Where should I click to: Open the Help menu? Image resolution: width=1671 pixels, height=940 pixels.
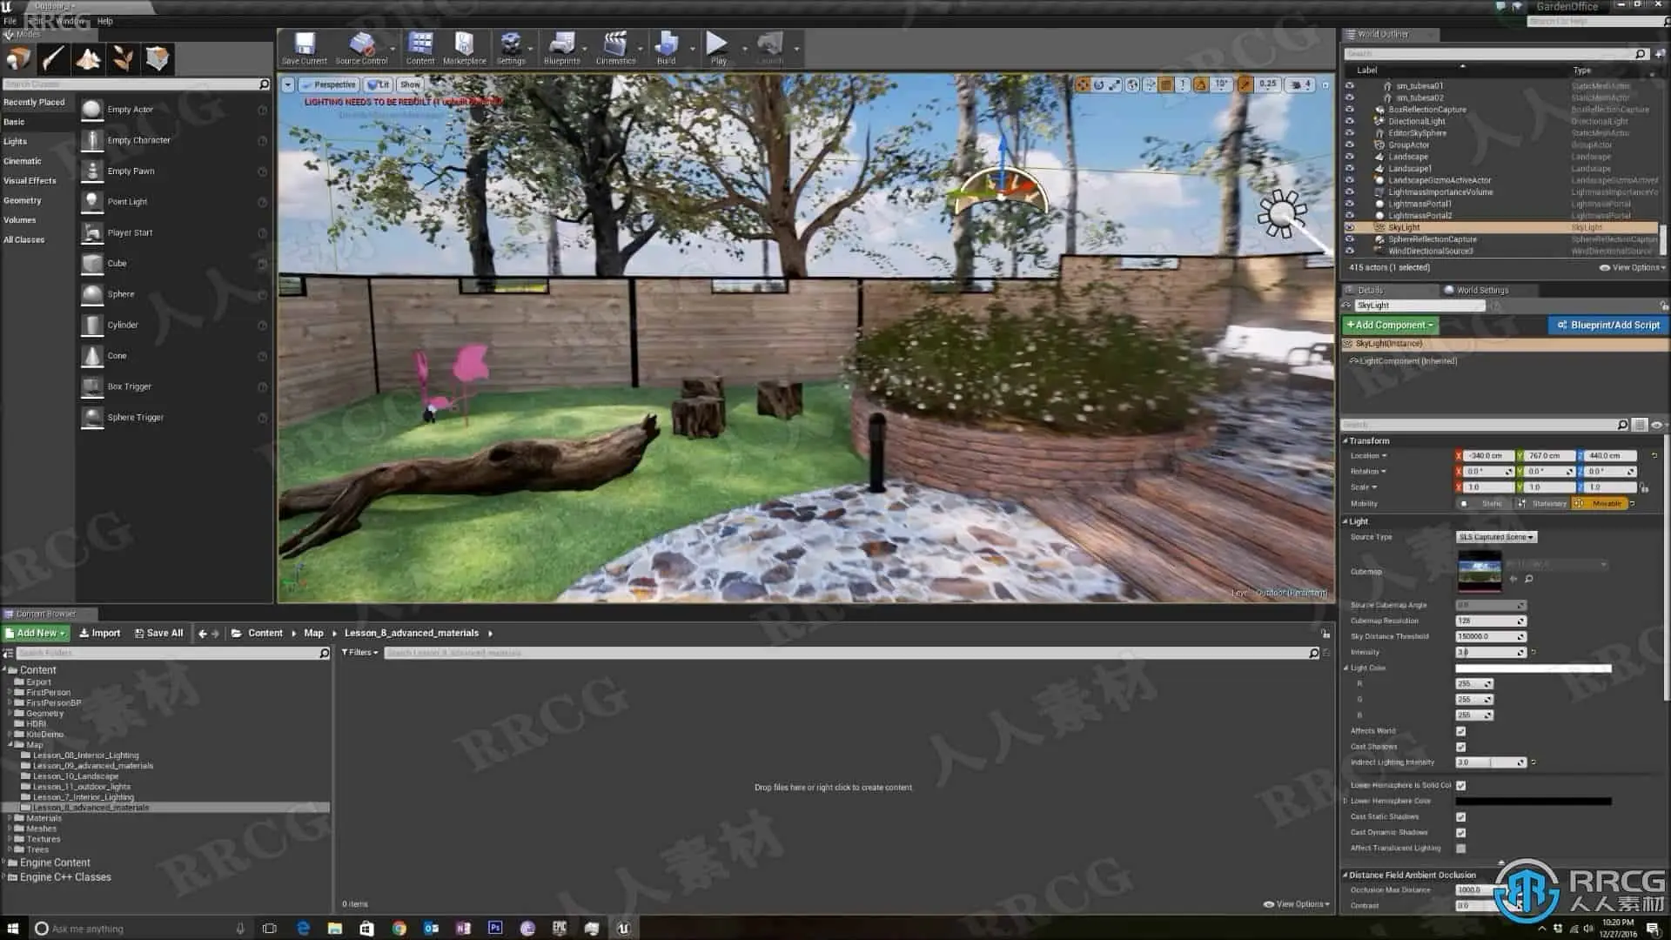tap(104, 21)
